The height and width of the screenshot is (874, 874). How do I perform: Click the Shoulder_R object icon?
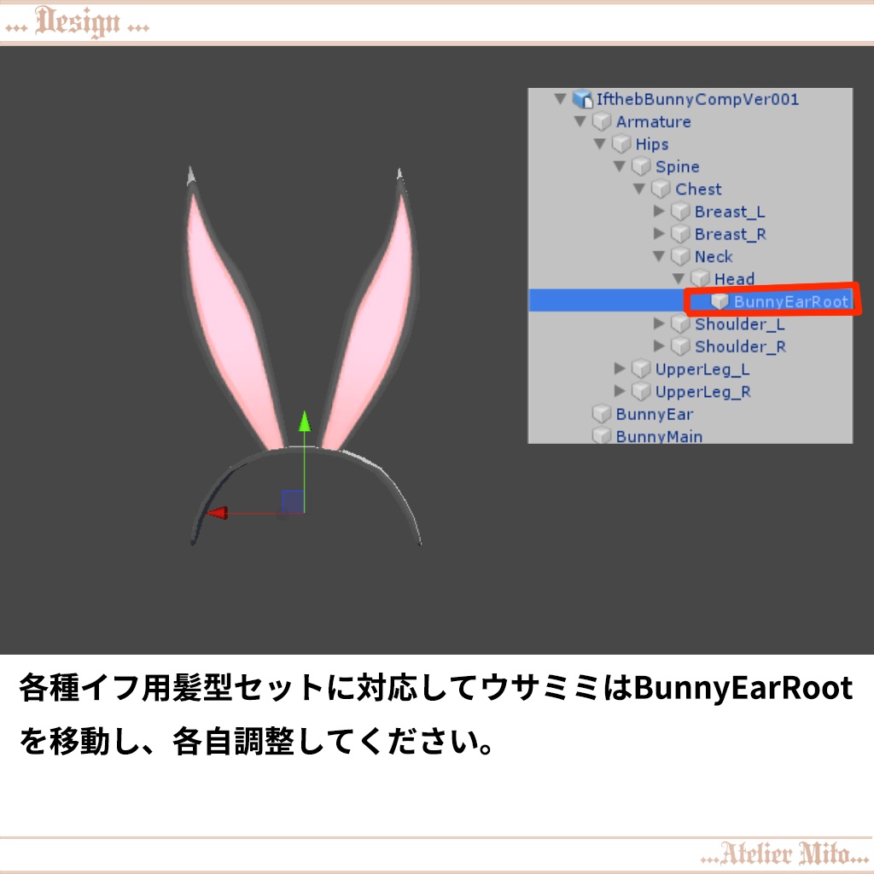(x=680, y=347)
